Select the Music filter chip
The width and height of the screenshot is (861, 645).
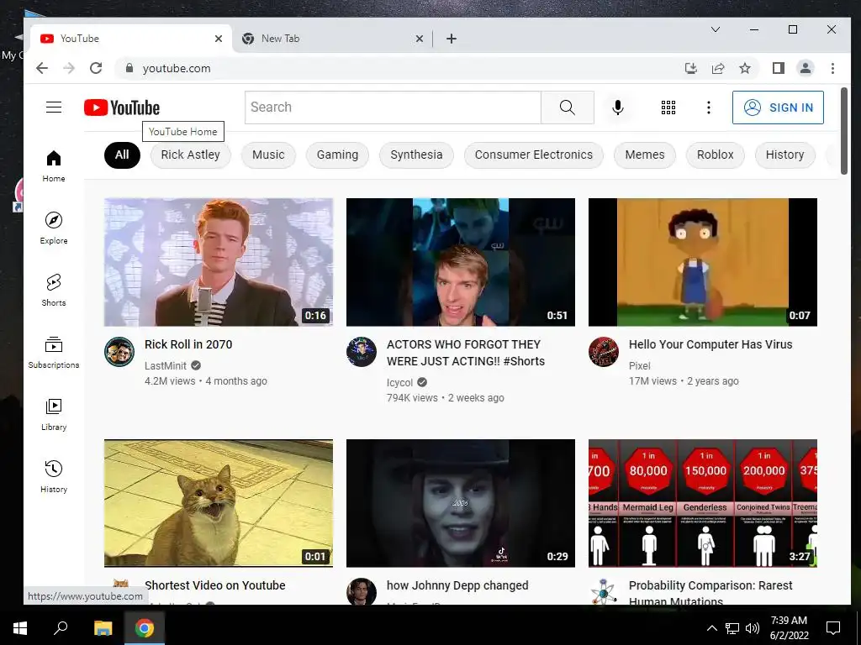268,155
